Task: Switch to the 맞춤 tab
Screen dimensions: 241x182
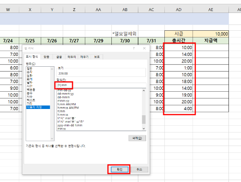Action: pos(46,57)
